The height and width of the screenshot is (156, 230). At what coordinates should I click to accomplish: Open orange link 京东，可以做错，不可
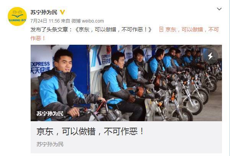192,29
